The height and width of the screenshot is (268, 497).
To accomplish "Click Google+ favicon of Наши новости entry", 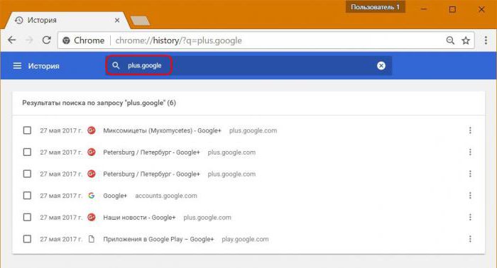I will (x=92, y=218).
